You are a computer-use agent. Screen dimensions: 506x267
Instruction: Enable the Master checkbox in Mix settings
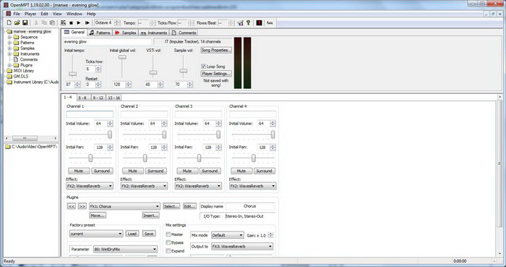point(168,234)
